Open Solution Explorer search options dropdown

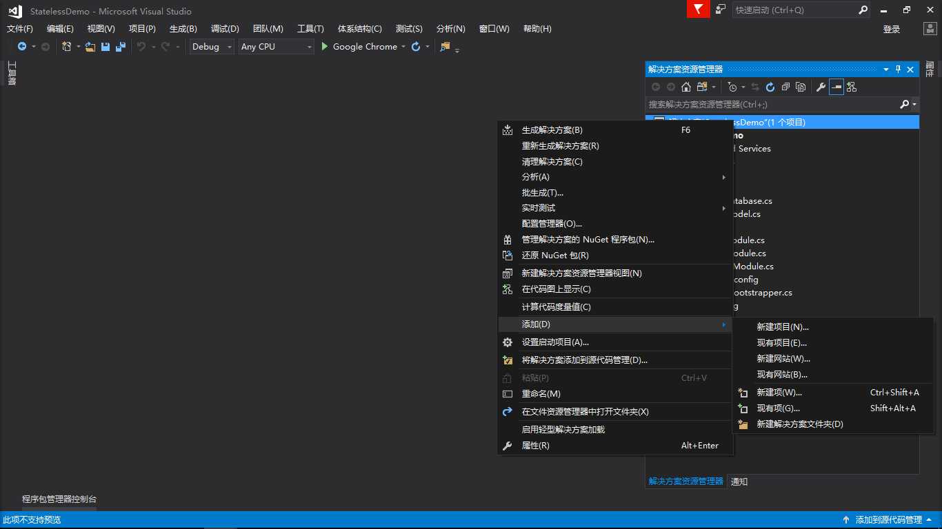(x=914, y=105)
